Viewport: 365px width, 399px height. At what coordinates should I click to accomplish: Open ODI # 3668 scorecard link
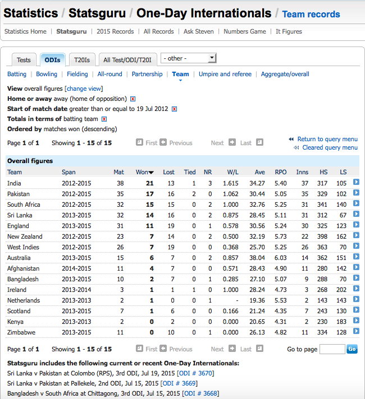coord(200,393)
